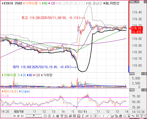Maximize the price chart panel
Image resolution: width=147 pixels, height=119 pixels.
145,2
